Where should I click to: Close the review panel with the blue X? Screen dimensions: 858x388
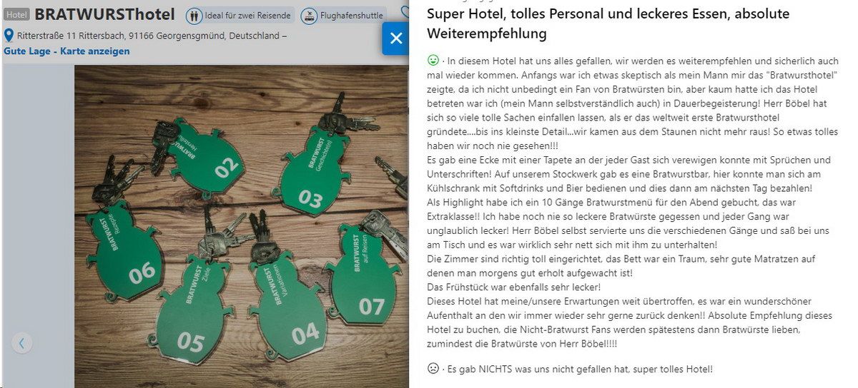coord(396,38)
